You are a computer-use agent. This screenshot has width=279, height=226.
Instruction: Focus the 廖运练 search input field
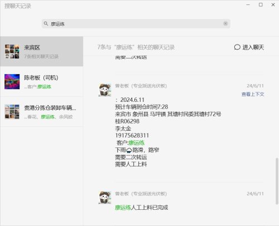(x=136, y=23)
